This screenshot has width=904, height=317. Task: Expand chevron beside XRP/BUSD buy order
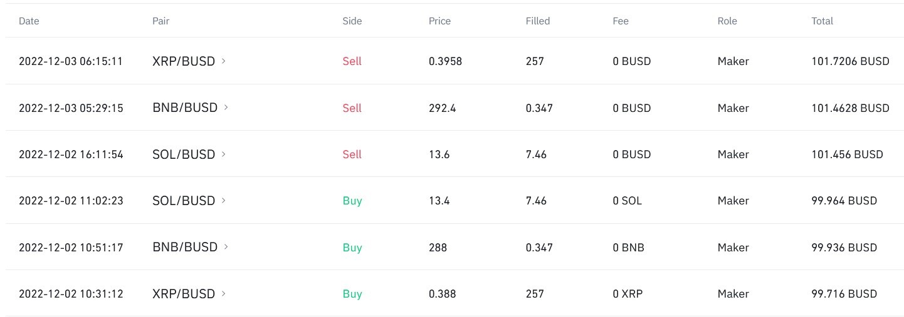[224, 293]
